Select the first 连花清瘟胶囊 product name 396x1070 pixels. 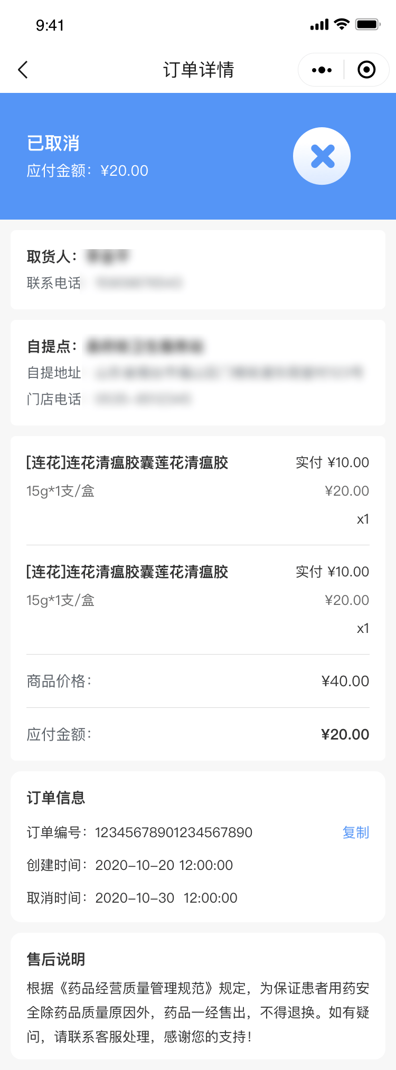coord(127,463)
